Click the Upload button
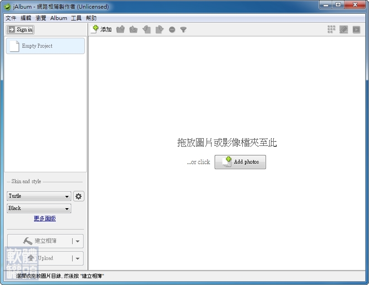Viewport: 369px width, 285px height. tap(39, 258)
